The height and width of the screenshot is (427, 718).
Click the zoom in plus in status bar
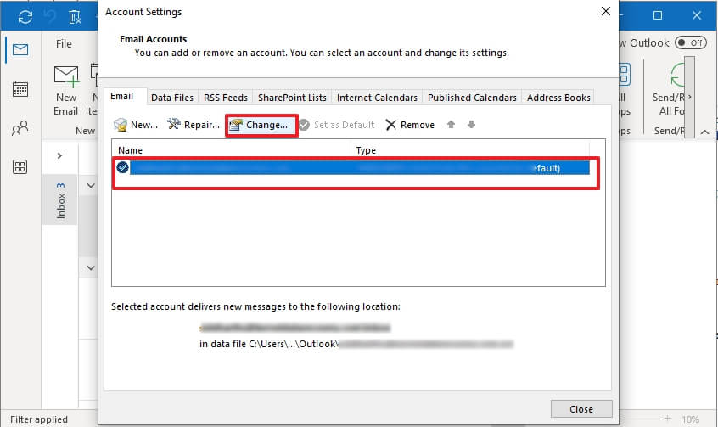pyautogui.click(x=668, y=419)
